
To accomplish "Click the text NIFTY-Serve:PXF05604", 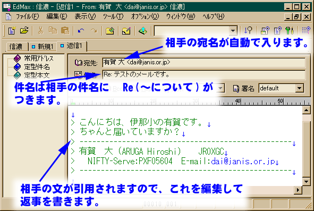I will coord(130,161).
